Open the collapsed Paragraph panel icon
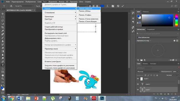 point(133,22)
